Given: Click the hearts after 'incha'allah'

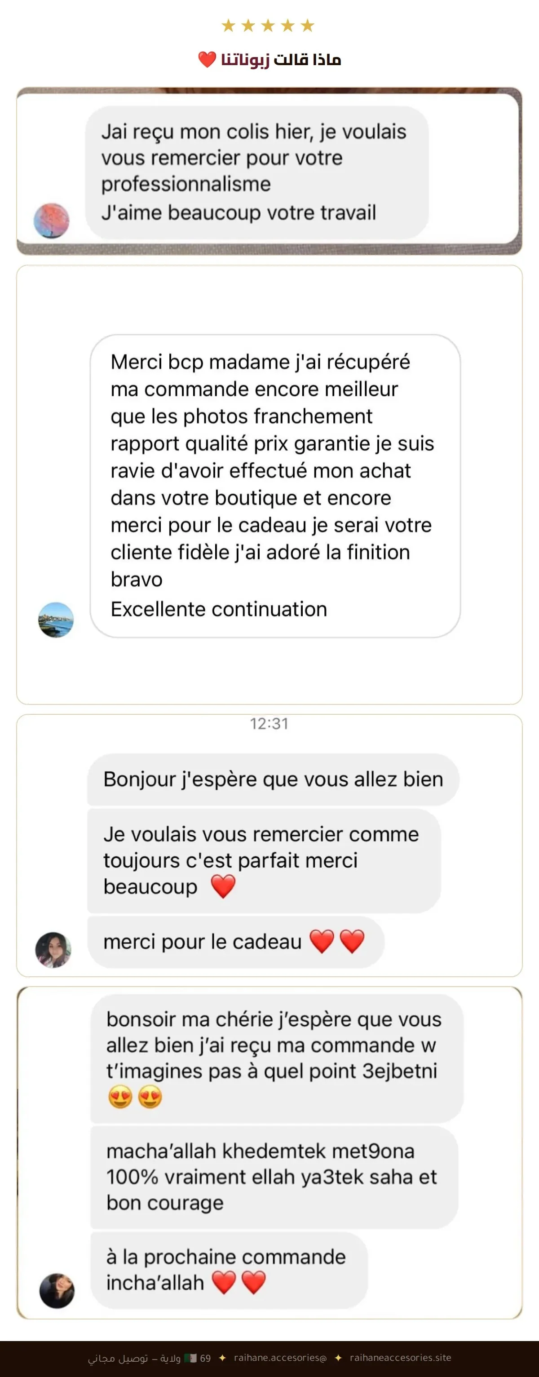Looking at the screenshot, I should pyautogui.click(x=239, y=1282).
